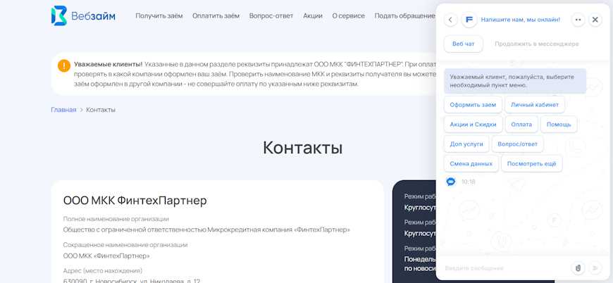Screen dimensions: 613x283
Task: Click the Посмотреть ещё chat button
Action: tap(532, 163)
